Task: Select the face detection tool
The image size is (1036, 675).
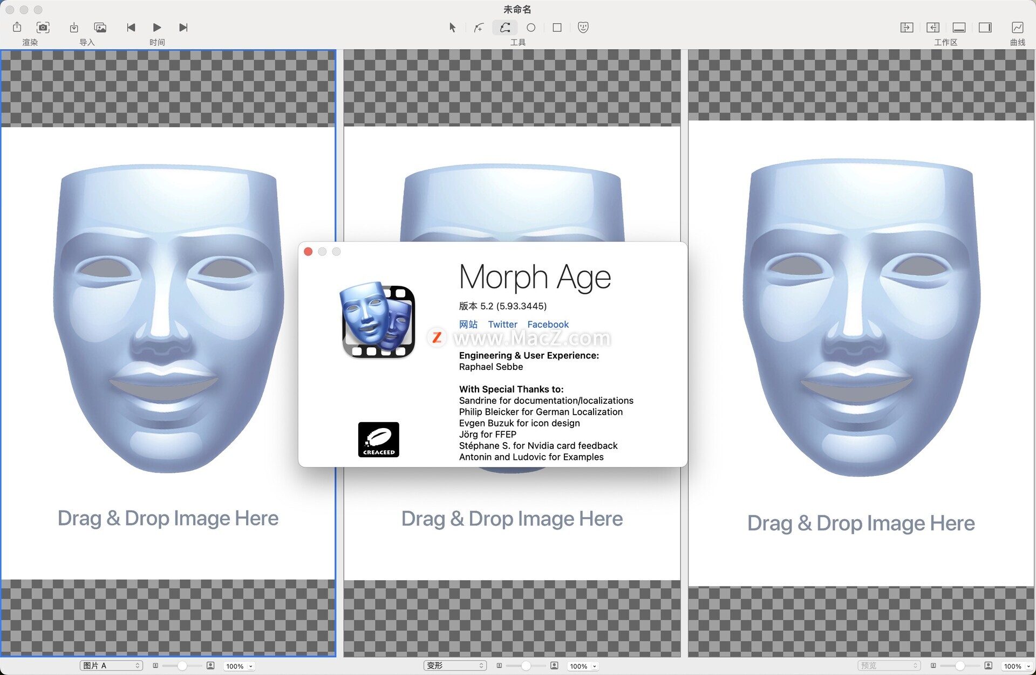Action: coord(583,27)
